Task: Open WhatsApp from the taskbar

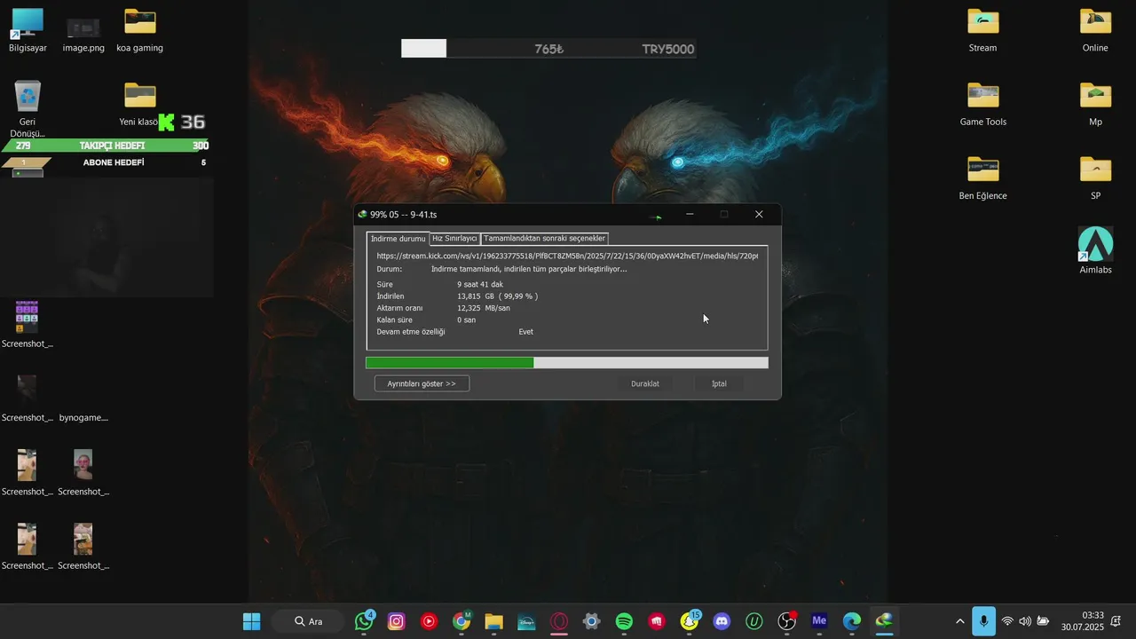Action: tap(364, 621)
